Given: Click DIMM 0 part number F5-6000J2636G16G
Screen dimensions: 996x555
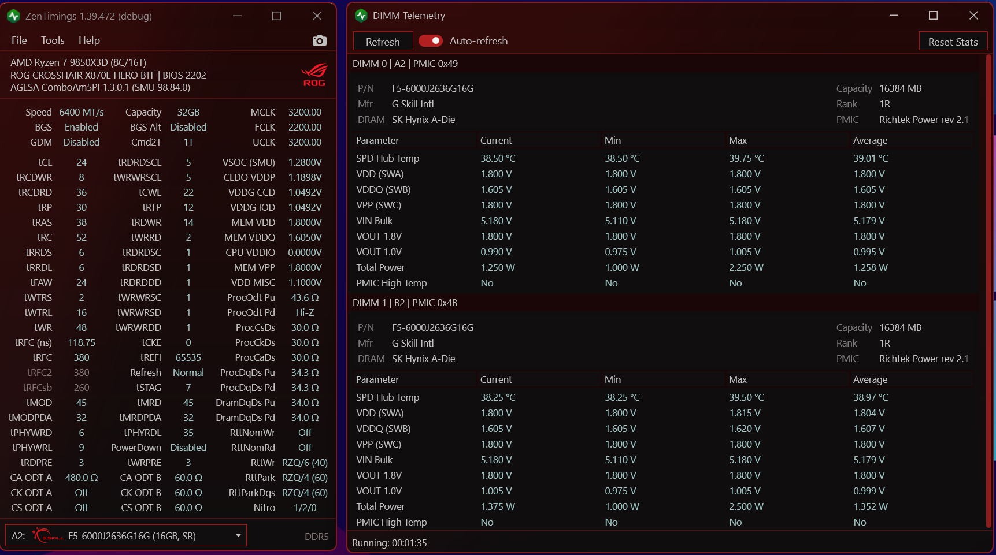Looking at the screenshot, I should [x=432, y=88].
